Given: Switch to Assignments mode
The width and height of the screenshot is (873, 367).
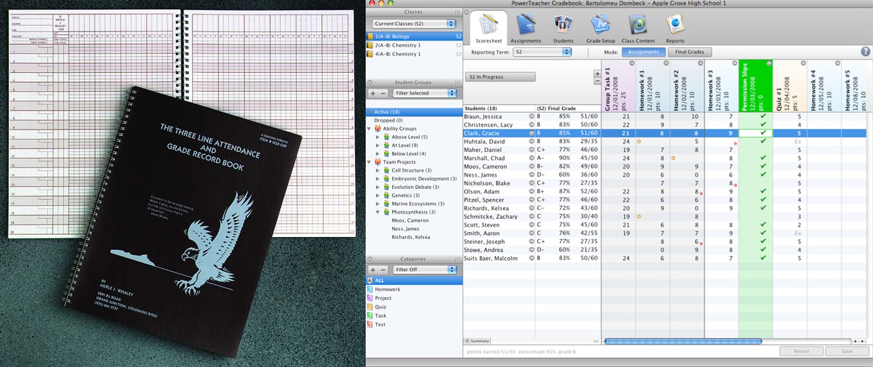Looking at the screenshot, I should 644,52.
